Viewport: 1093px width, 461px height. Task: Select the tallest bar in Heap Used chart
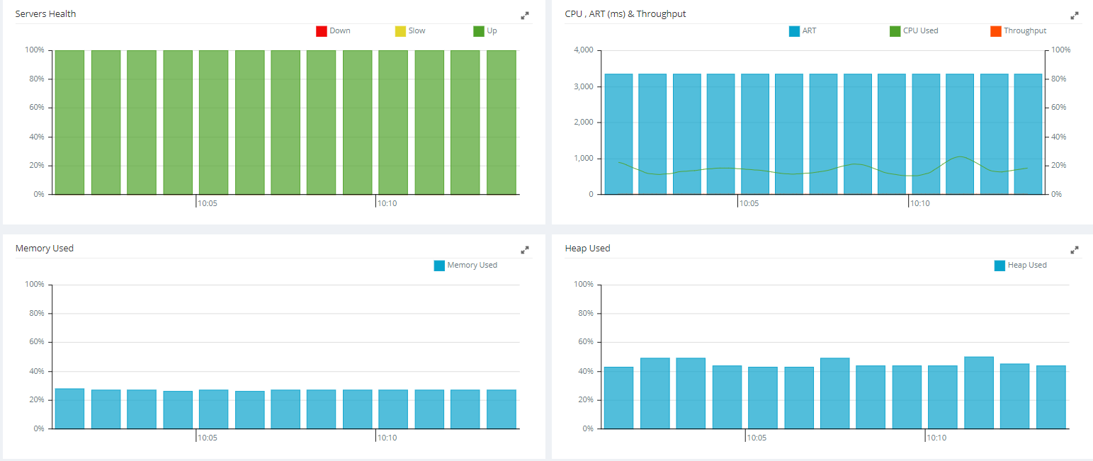coord(979,392)
